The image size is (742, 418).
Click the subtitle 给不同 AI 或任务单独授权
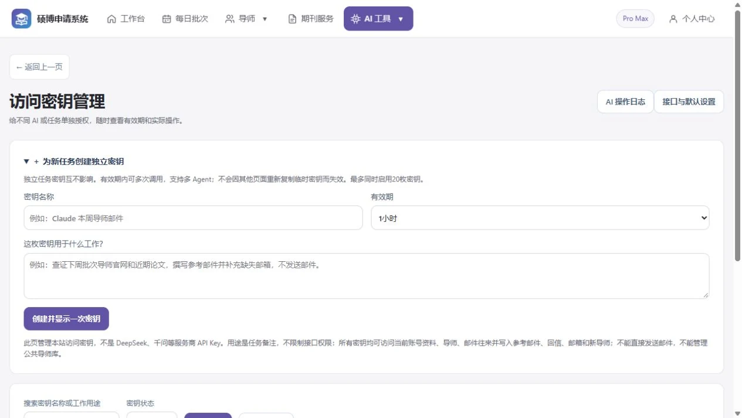(96, 121)
